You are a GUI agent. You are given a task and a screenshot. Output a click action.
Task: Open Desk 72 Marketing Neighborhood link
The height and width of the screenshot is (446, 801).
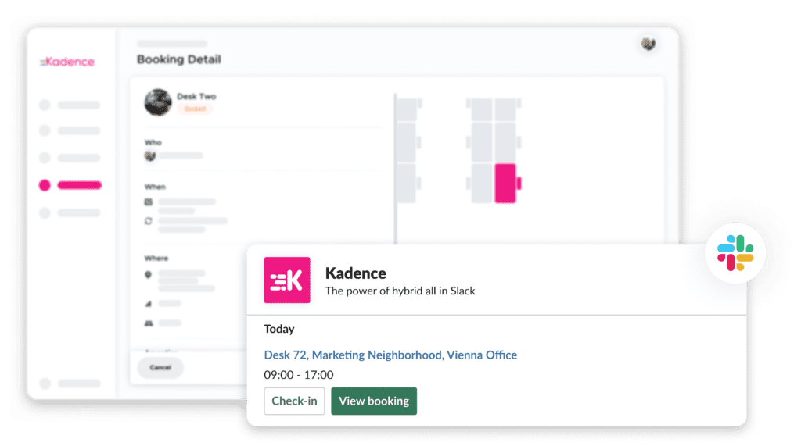pyautogui.click(x=390, y=355)
